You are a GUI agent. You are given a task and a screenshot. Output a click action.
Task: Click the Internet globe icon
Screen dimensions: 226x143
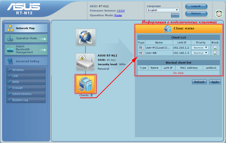(x=86, y=37)
